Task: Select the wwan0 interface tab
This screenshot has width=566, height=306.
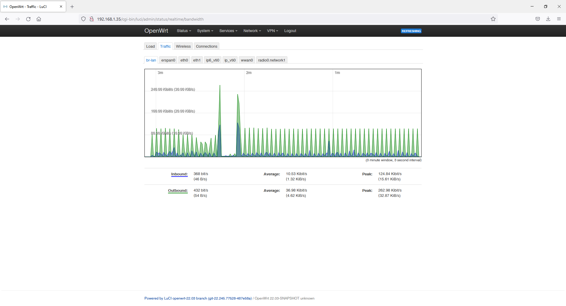Action: point(247,60)
